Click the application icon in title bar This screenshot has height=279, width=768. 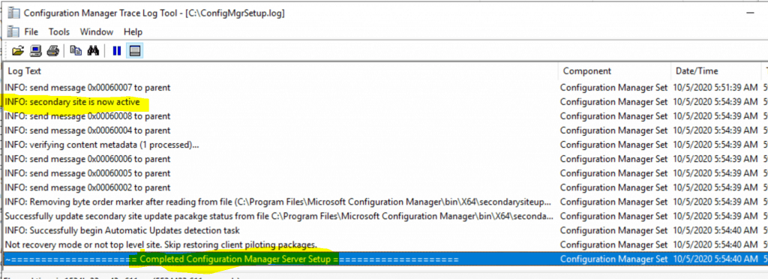click(x=13, y=13)
